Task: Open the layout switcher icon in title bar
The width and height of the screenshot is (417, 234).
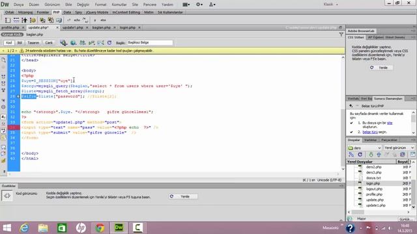Action: [x=186, y=5]
